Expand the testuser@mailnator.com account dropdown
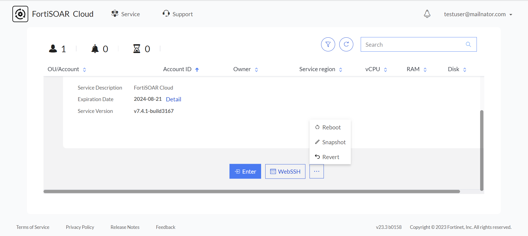The height and width of the screenshot is (236, 528). [x=478, y=14]
